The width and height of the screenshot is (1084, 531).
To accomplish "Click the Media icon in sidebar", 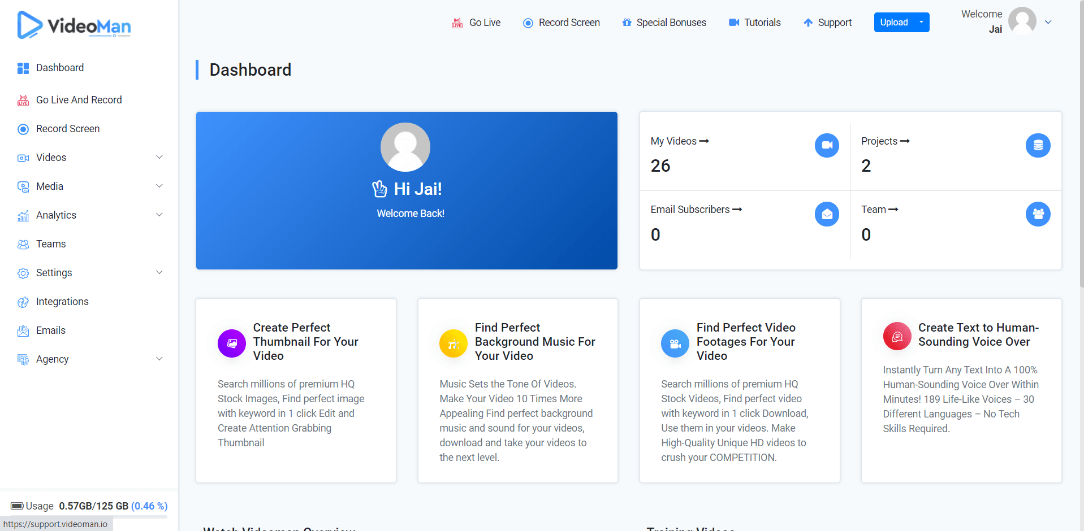I will (x=23, y=187).
